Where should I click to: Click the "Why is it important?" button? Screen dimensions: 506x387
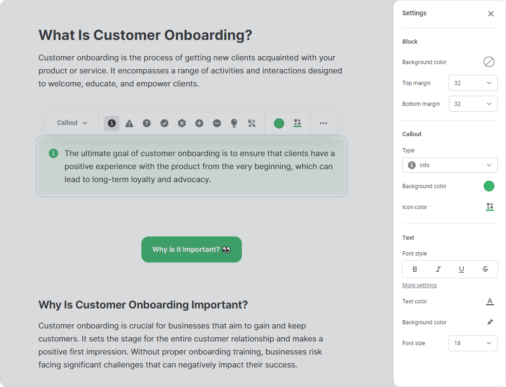[x=192, y=249]
